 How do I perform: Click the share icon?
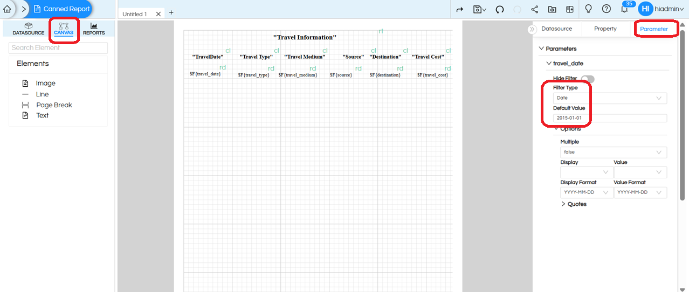[535, 10]
